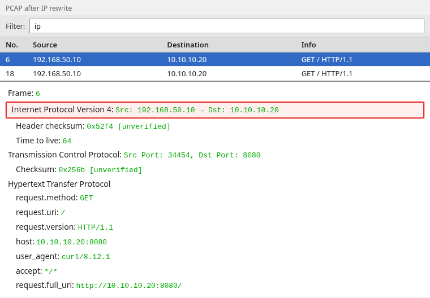
Task: Click the 'No.' column header
Action: coord(12,45)
